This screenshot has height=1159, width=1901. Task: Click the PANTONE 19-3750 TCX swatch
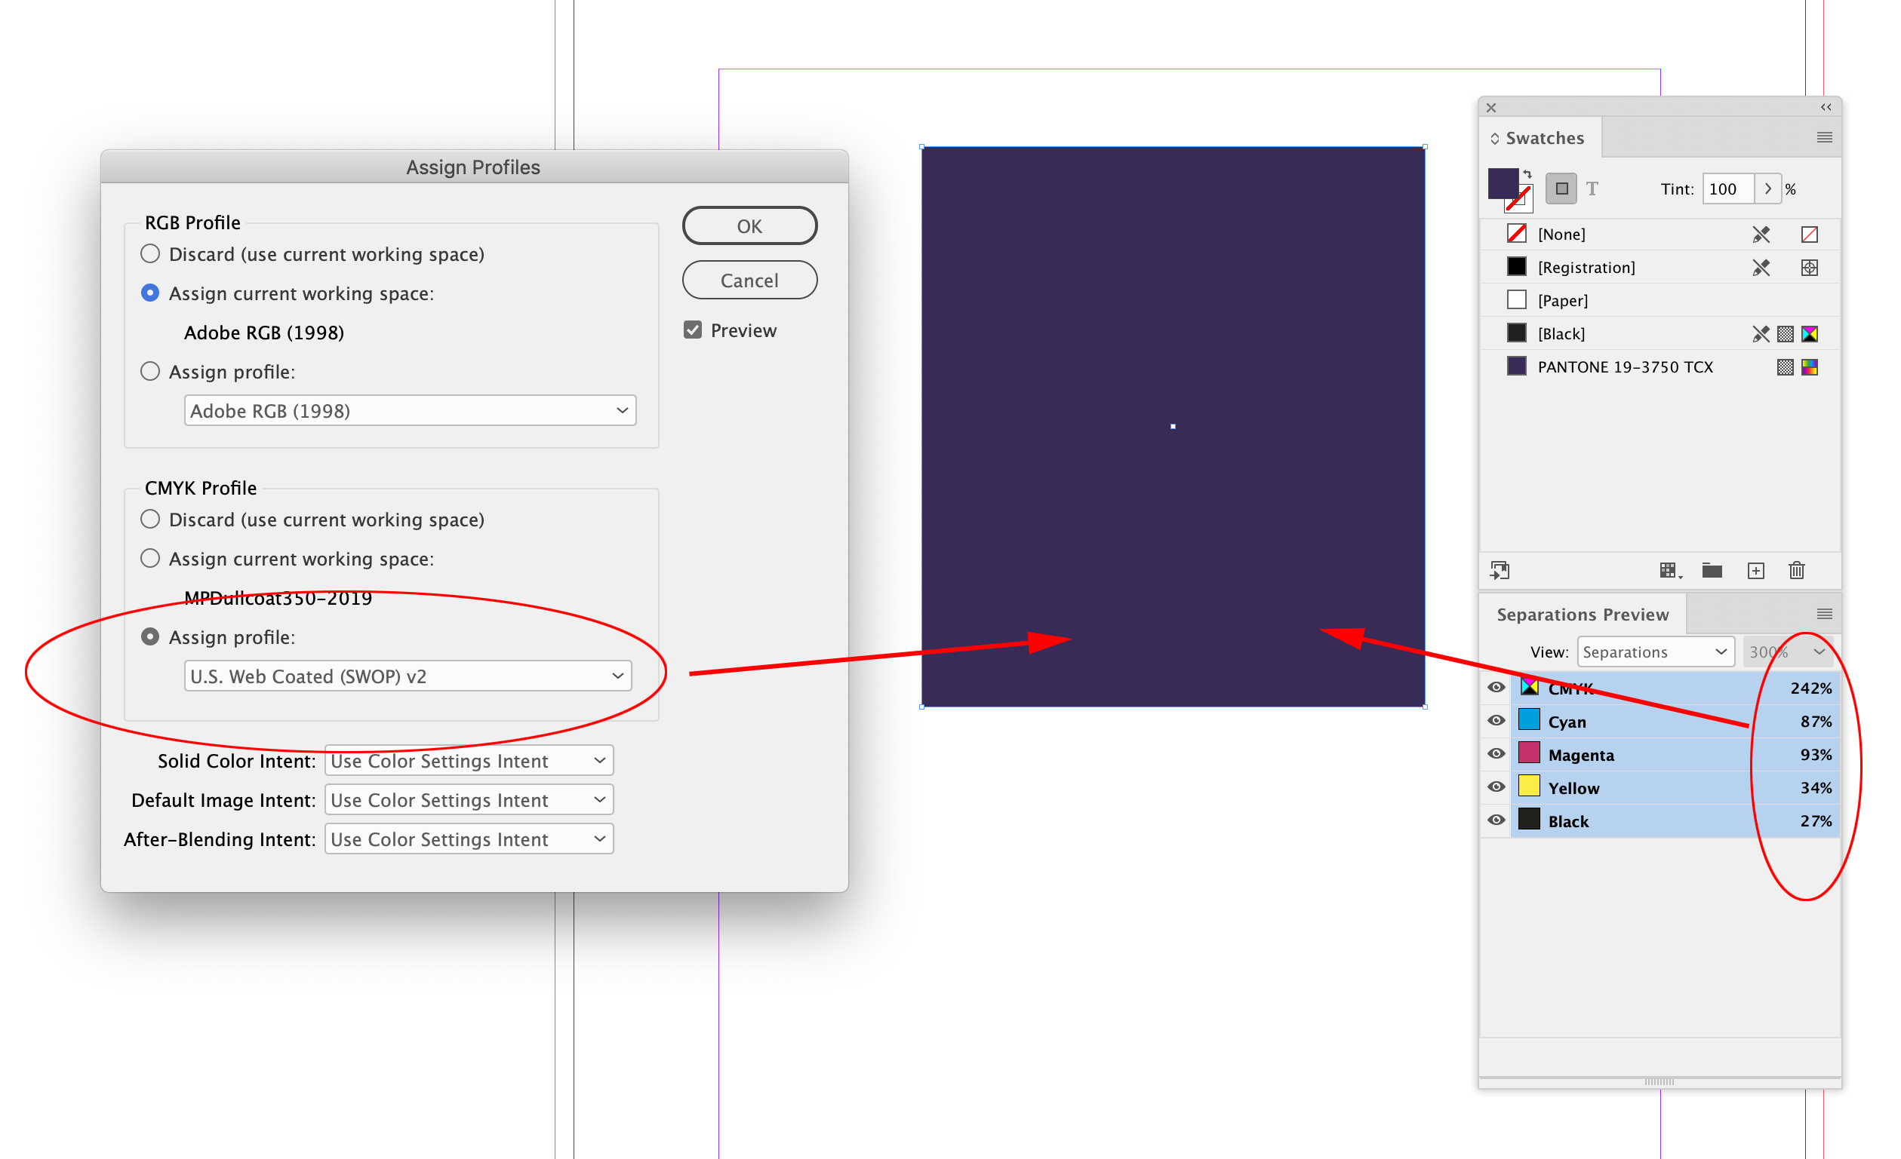1626,366
